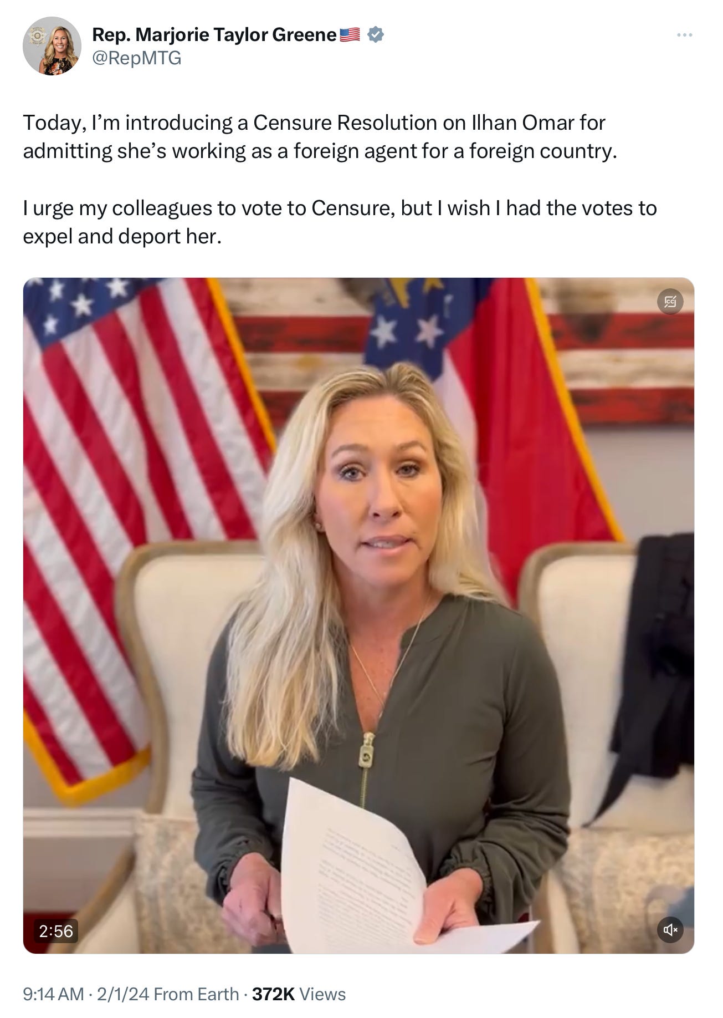Open the 372K view count
The width and height of the screenshot is (723, 1018).
pos(273,994)
